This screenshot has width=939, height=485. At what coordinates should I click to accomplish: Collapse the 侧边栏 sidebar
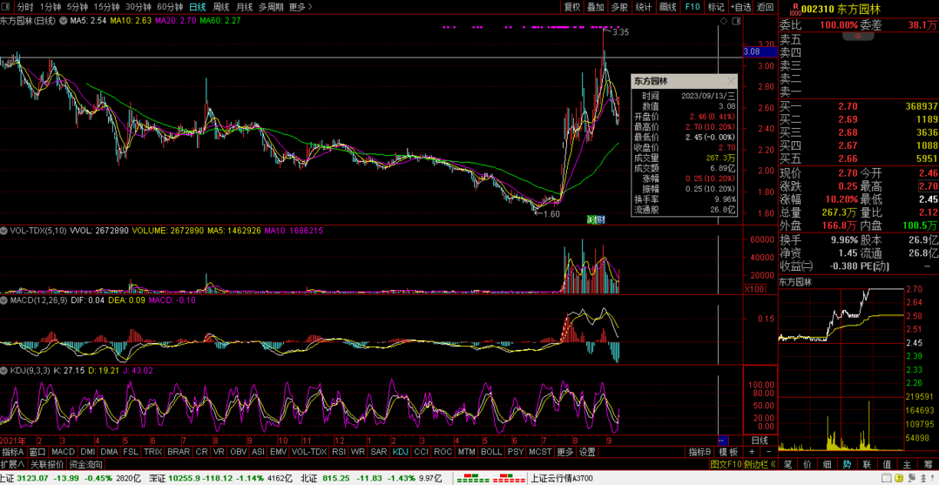pyautogui.click(x=760, y=464)
